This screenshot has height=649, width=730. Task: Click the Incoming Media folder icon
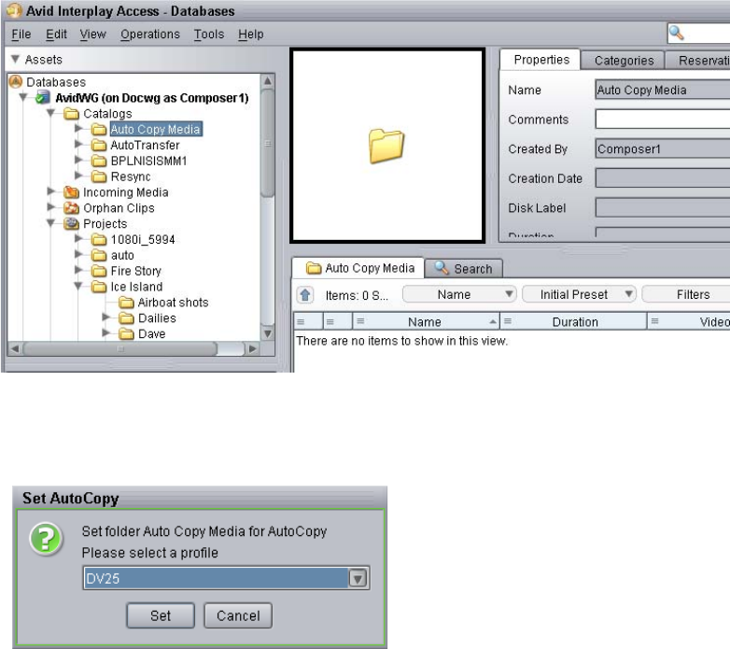[x=71, y=191]
